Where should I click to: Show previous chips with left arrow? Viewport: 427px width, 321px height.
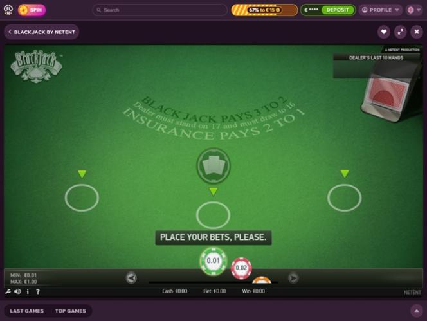click(131, 278)
